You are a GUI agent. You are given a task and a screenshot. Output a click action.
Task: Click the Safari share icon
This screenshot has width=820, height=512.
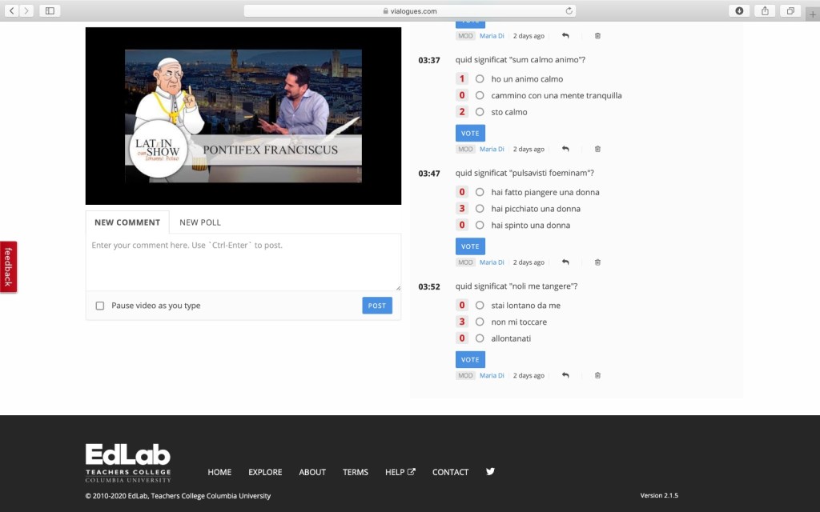[765, 10]
